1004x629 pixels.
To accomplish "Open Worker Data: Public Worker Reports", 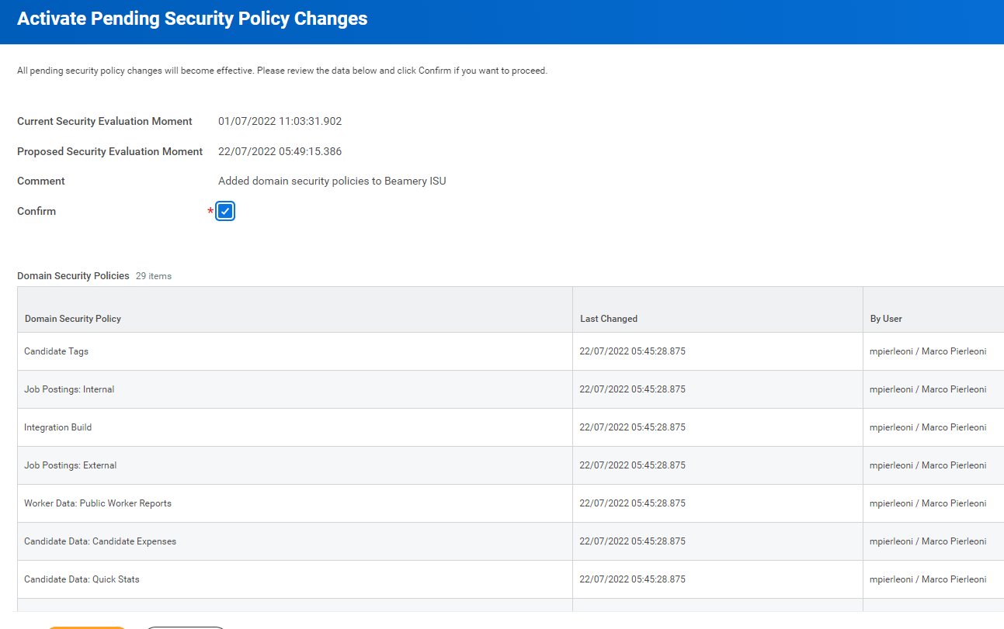I will click(98, 503).
